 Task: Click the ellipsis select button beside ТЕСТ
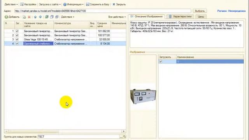tap(121, 136)
